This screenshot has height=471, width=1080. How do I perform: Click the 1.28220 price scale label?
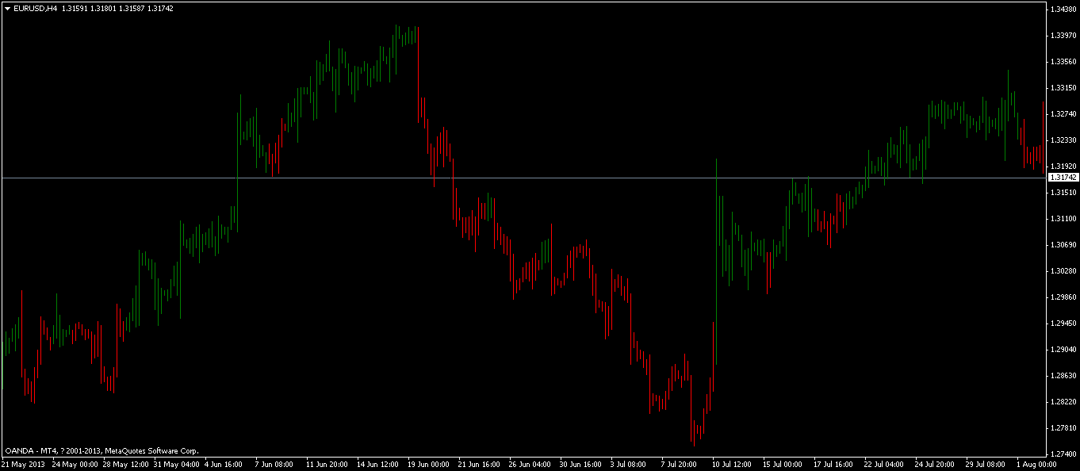pos(1063,401)
